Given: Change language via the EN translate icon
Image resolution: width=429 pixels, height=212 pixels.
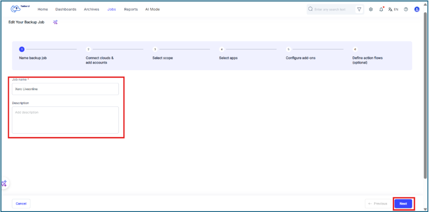Looking at the screenshot, I should pos(393,9).
